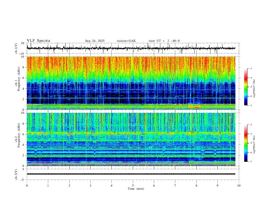The image size is (269, 208).
Task: Click the 'VLF Spectra' plot title
Action: click(x=38, y=41)
